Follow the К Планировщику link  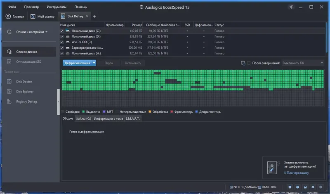(296, 173)
